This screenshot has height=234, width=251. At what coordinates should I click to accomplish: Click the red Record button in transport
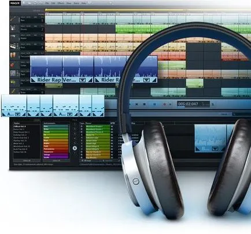[164, 104]
